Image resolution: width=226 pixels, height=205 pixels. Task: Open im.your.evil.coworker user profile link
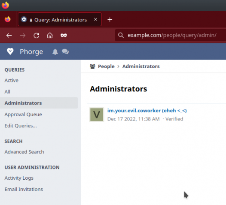point(147,111)
